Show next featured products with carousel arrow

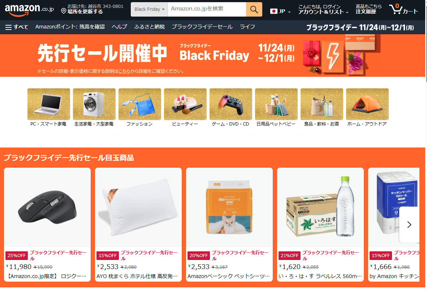(x=409, y=224)
